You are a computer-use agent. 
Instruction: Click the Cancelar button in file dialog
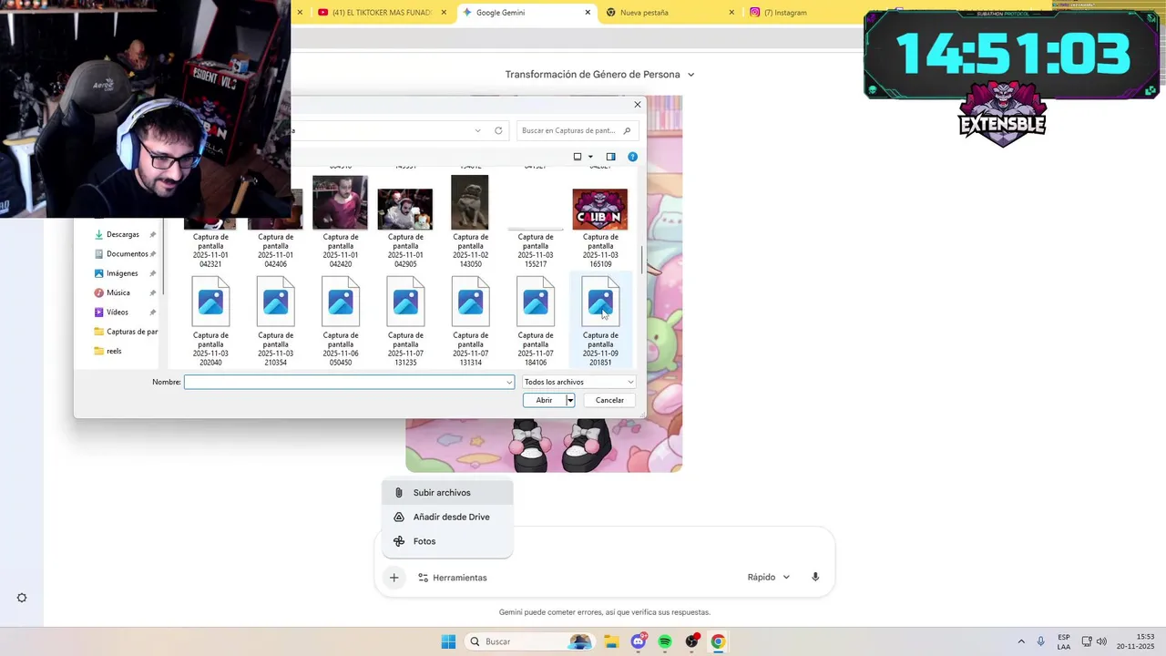tap(609, 400)
